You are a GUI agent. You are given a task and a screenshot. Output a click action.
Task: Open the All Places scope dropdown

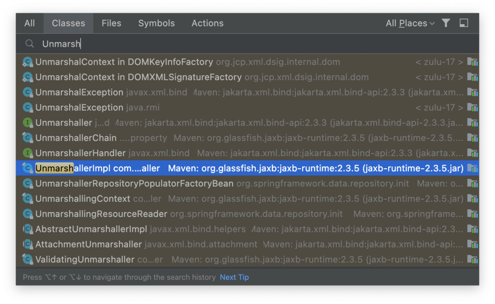tap(410, 23)
